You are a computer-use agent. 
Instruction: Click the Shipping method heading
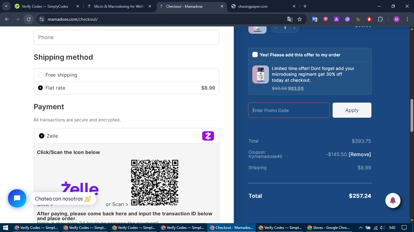click(63, 57)
